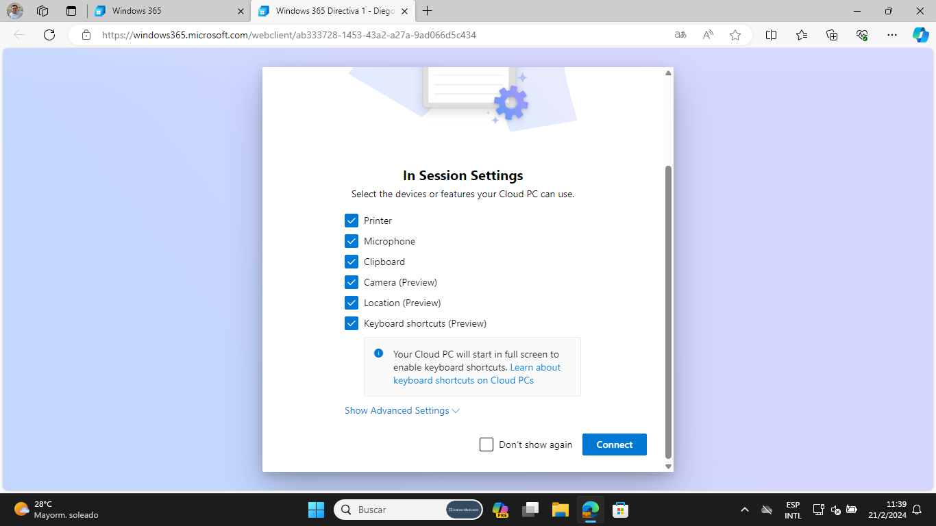Image resolution: width=936 pixels, height=526 pixels.
Task: Expand Show Advanced Settings
Action: tap(402, 410)
